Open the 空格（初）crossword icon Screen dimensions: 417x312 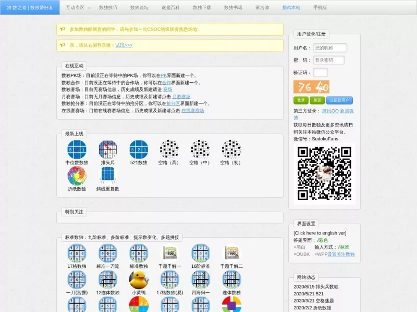[231, 149]
